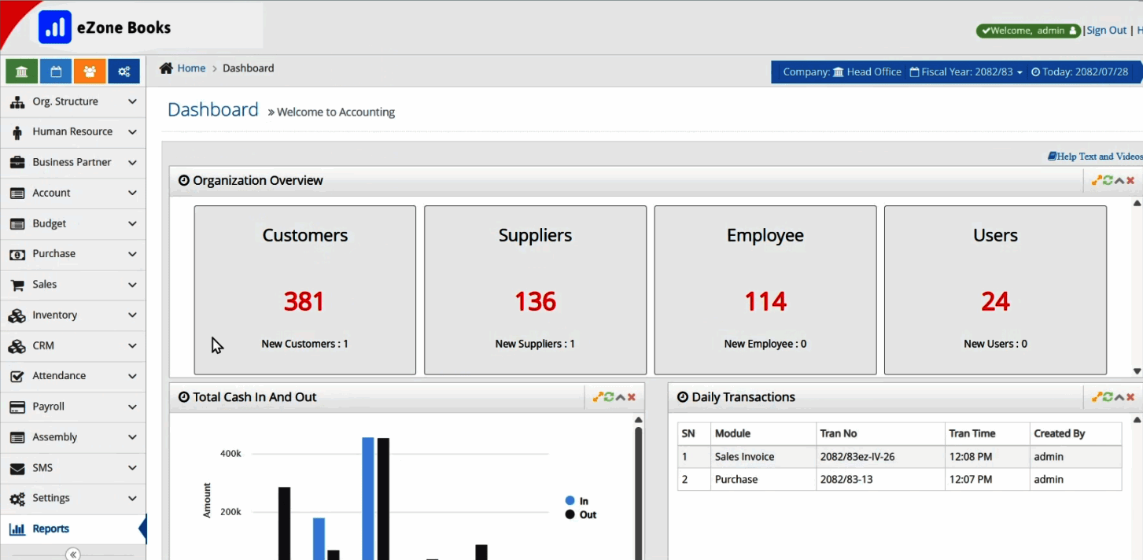Collapse the Daily Transactions panel
The height and width of the screenshot is (560, 1143).
click(1119, 397)
